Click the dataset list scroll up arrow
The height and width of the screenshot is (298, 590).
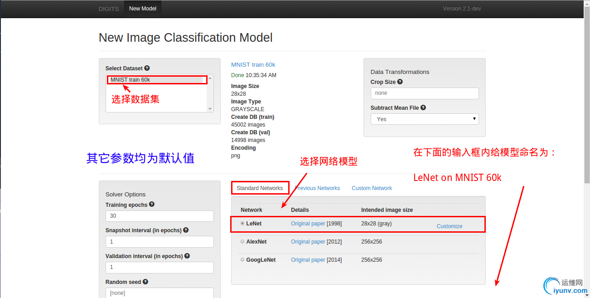(210, 78)
